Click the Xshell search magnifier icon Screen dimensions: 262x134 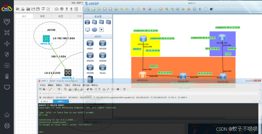66,89
